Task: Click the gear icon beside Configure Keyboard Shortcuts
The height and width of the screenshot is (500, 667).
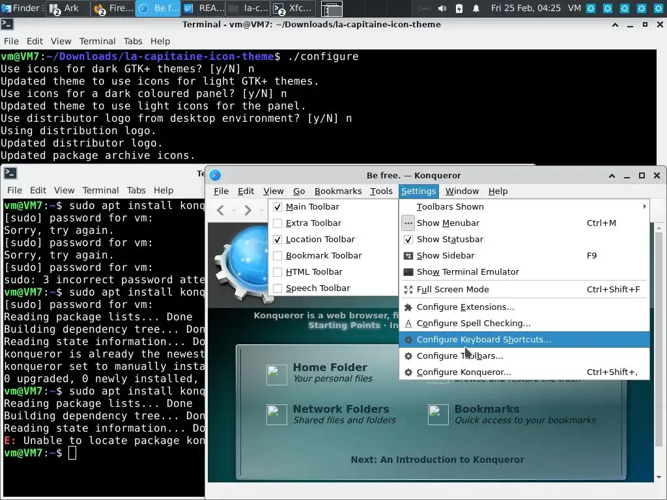Action: 408,340
